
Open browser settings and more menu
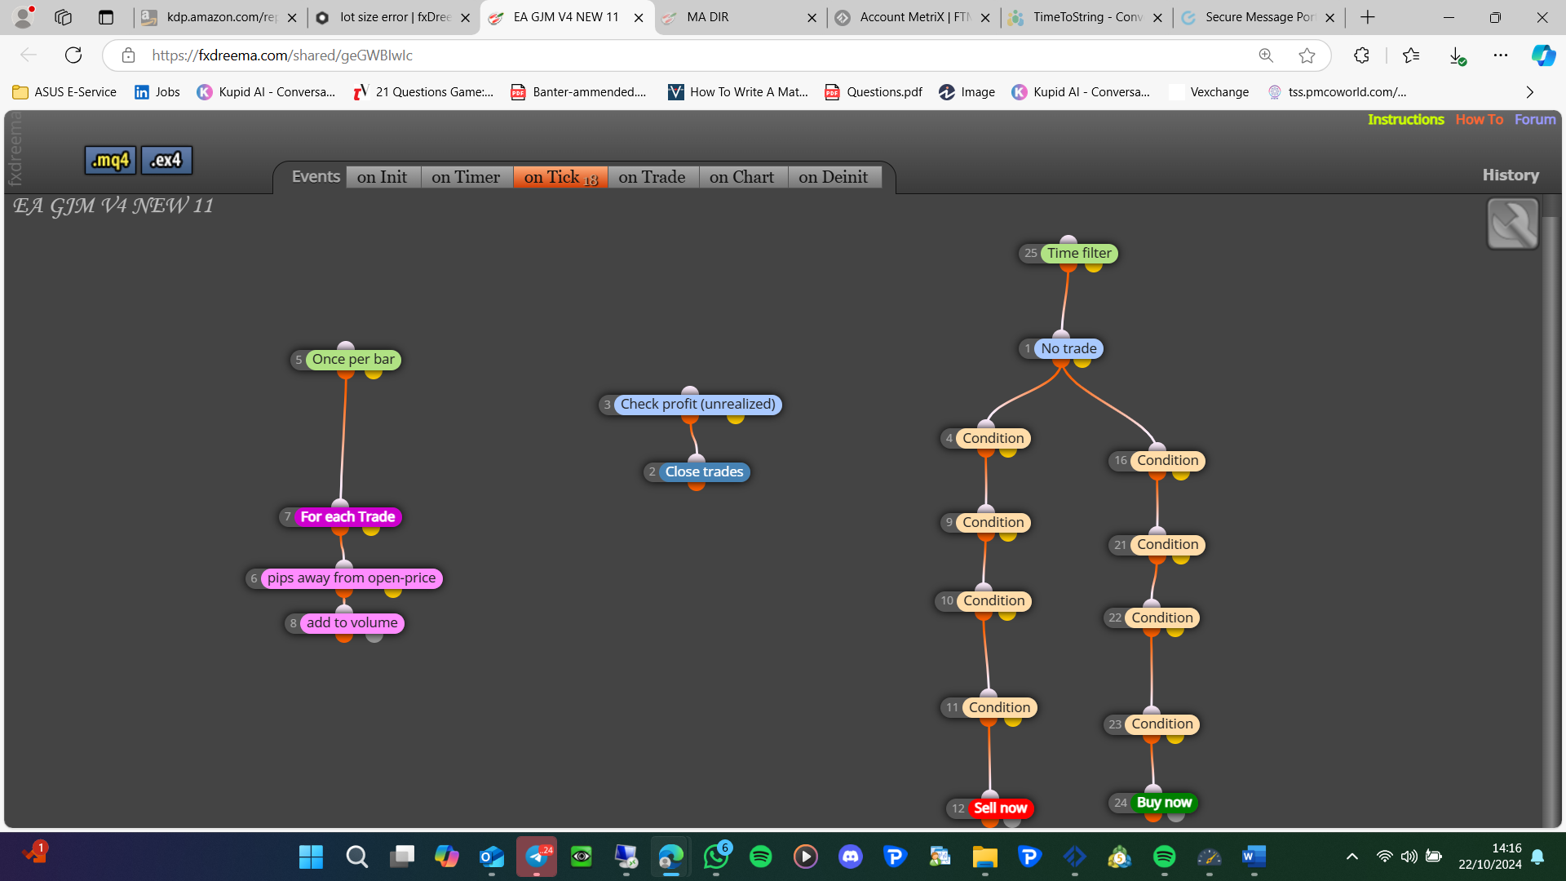(1501, 55)
